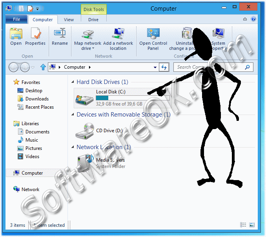Click the '3 items' status bar text

18,225
